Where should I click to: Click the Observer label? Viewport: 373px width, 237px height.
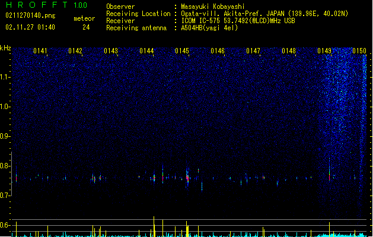pos(120,7)
